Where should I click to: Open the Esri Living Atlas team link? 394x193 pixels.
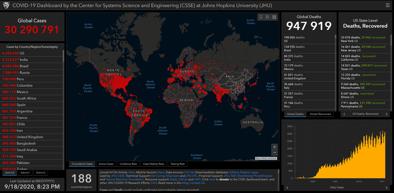pyautogui.click(x=165, y=176)
